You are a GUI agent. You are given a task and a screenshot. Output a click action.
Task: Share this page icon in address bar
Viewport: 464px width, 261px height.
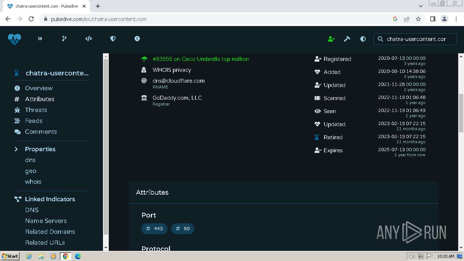[x=407, y=19]
